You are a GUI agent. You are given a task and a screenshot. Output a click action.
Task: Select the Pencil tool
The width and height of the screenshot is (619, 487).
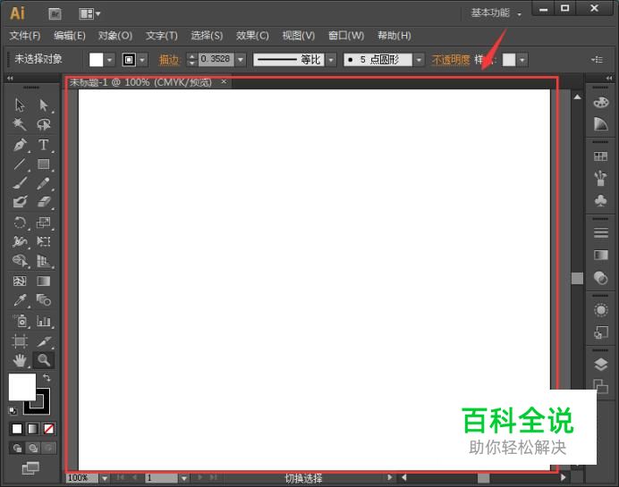click(x=44, y=183)
